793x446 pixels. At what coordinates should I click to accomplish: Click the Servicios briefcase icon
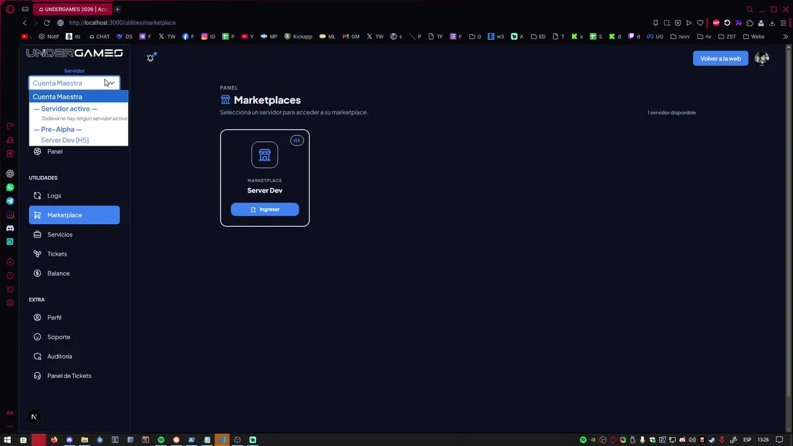coord(37,234)
